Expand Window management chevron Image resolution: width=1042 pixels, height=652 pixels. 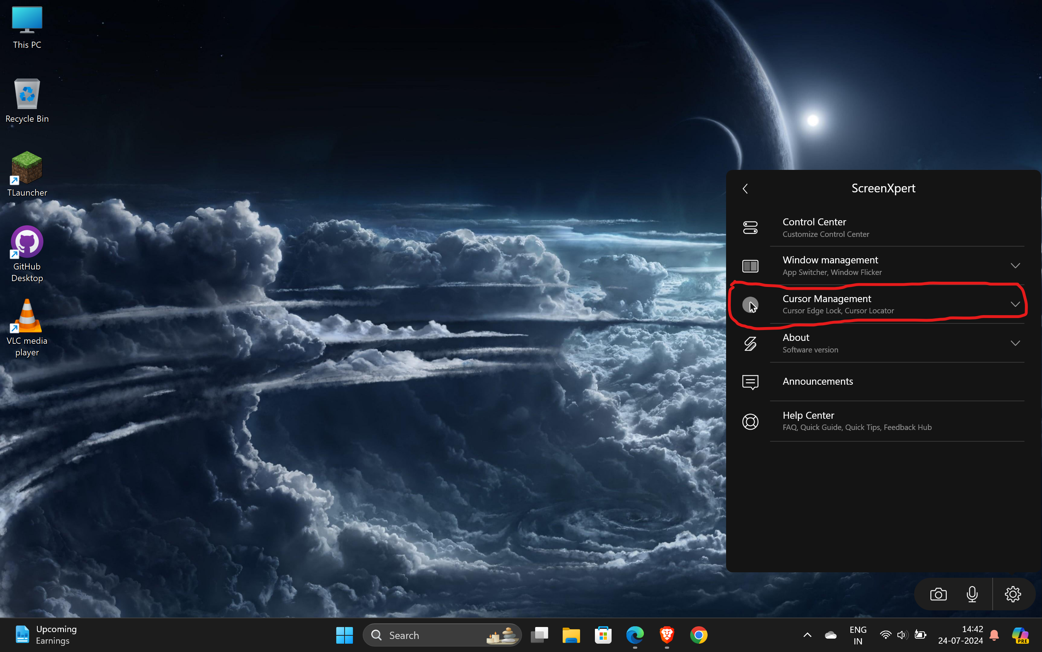[x=1015, y=266]
